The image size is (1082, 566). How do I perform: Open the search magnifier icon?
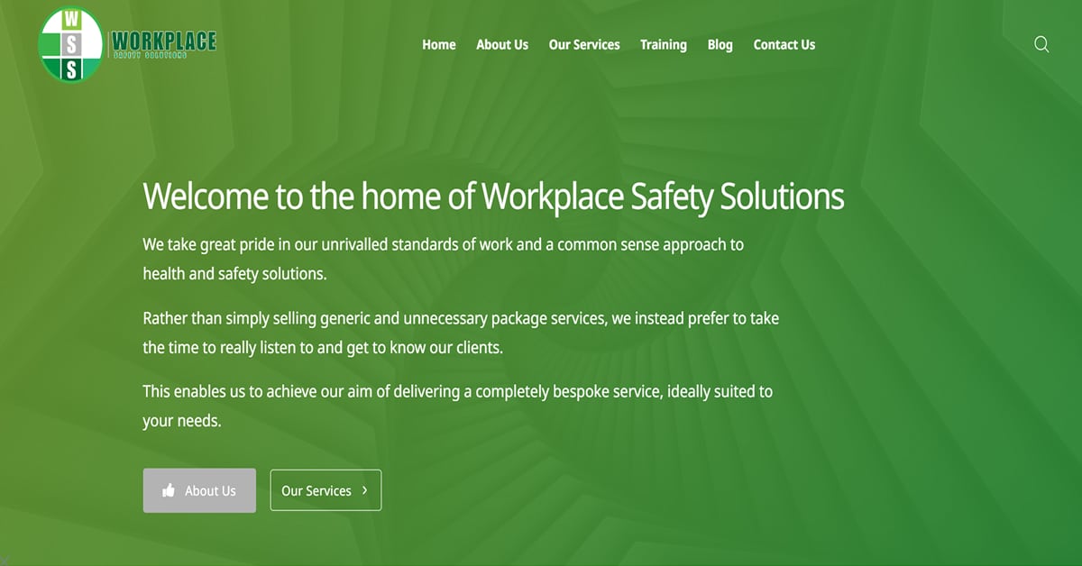coord(1041,44)
